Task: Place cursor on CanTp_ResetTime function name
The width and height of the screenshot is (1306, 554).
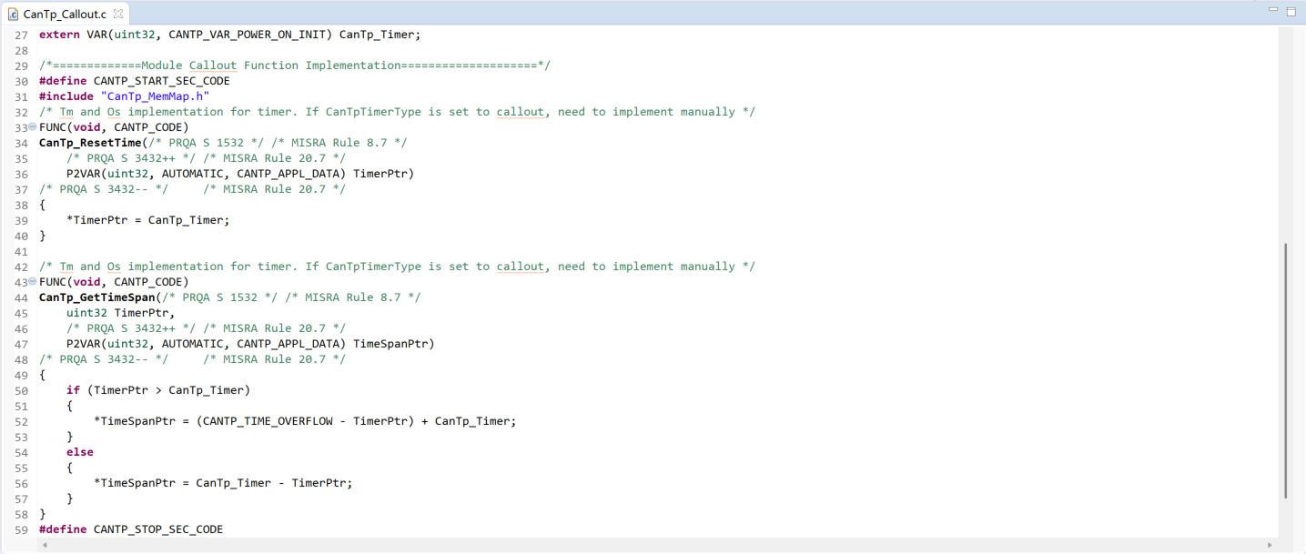Action: pyautogui.click(x=90, y=143)
